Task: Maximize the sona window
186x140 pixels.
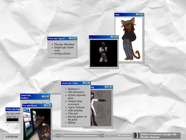Action: pyautogui.click(x=140, y=15)
